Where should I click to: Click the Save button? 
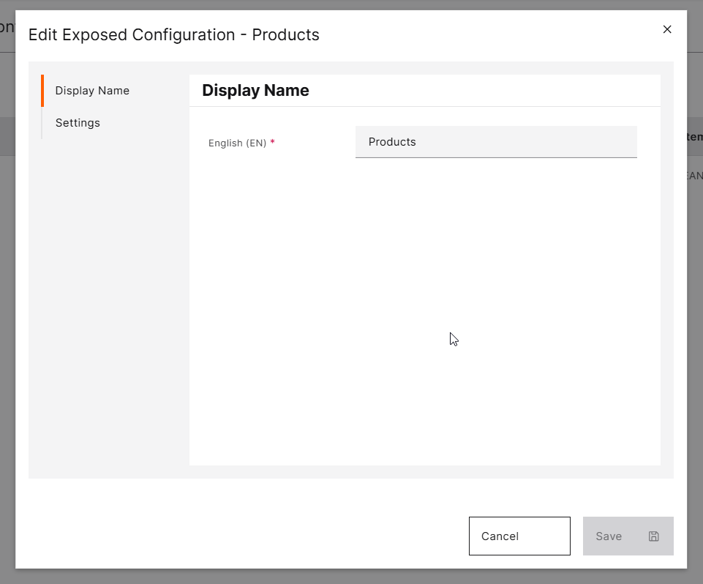628,536
